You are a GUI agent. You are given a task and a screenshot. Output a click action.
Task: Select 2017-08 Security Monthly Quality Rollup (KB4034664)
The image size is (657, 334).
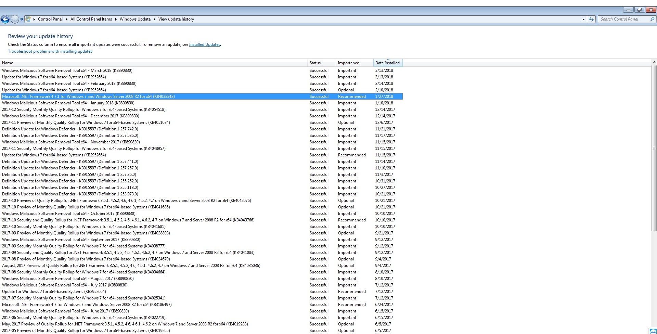[202, 272]
